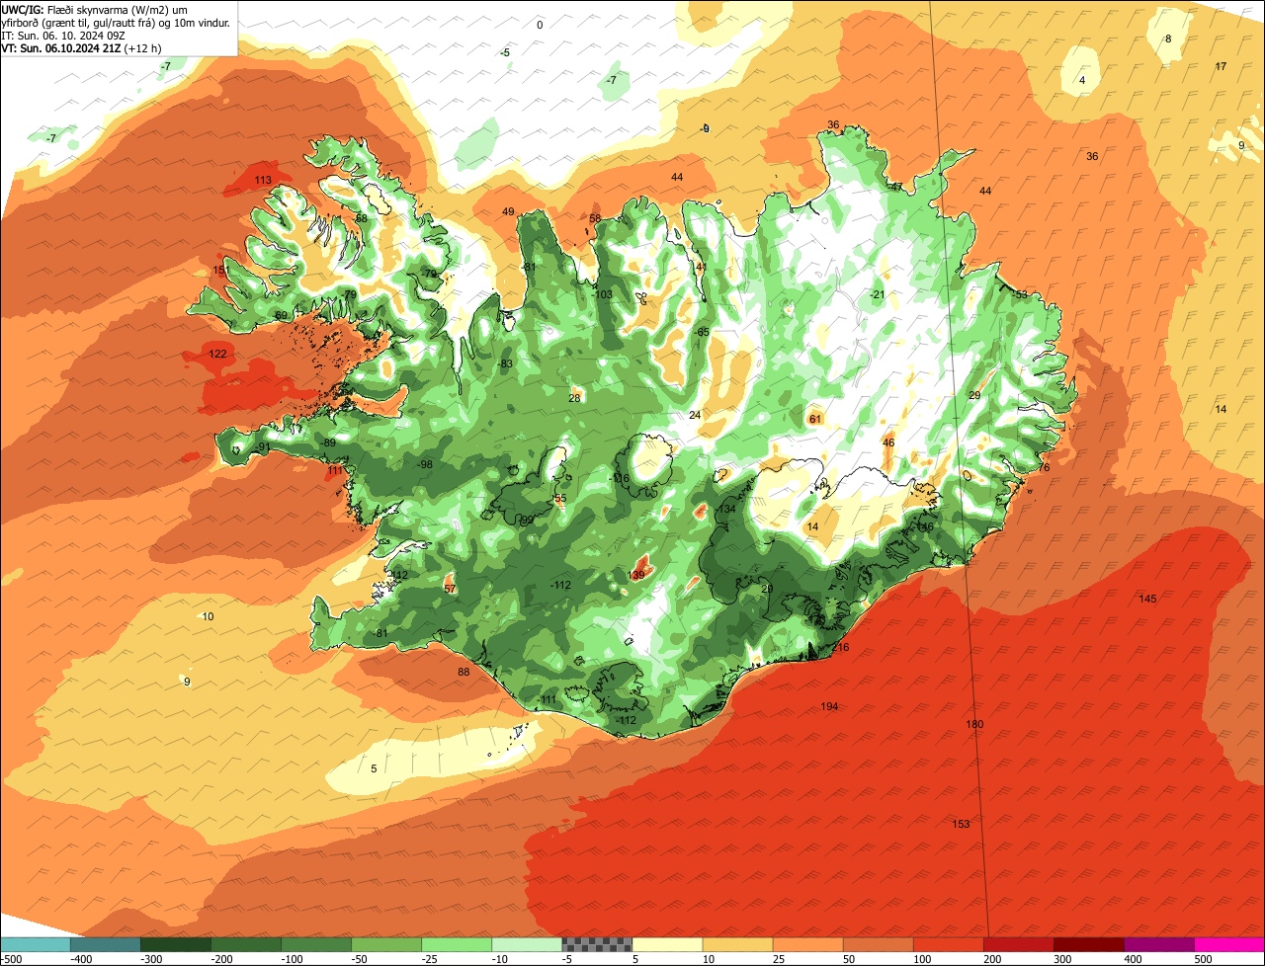Viewport: 1265px width, 966px height.
Task: Click the dark maroon 300 to 400 swatch
Action: pyautogui.click(x=1088, y=944)
